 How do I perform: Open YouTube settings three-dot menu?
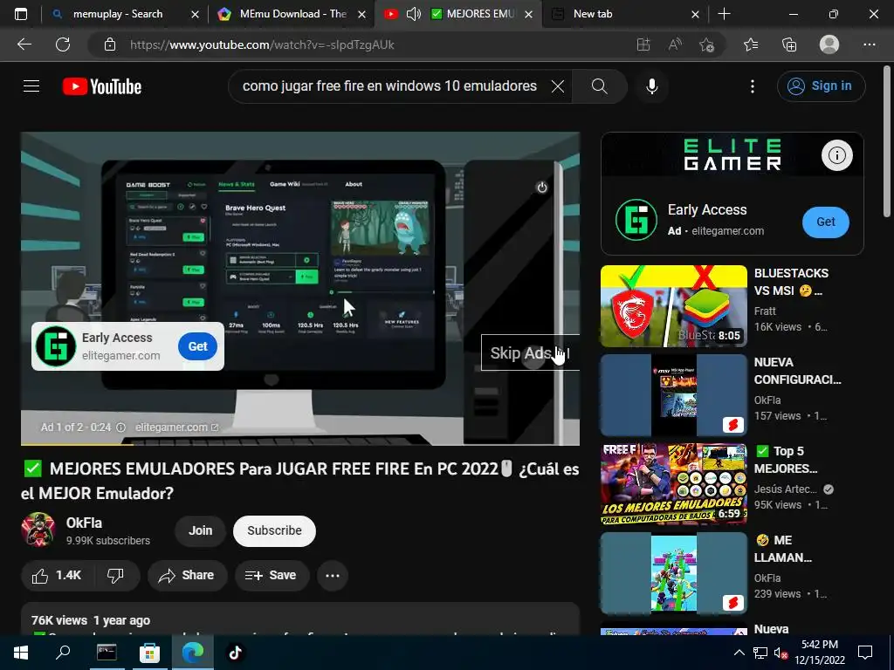753,86
